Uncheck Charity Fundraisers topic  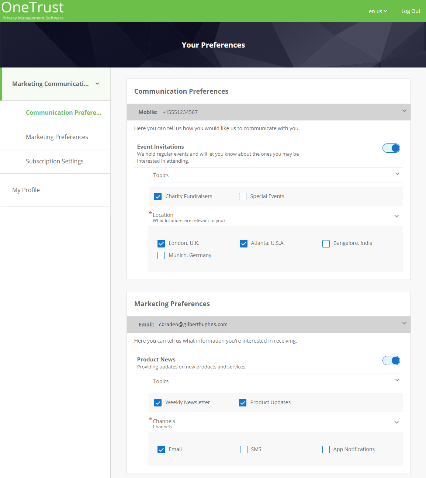(158, 196)
